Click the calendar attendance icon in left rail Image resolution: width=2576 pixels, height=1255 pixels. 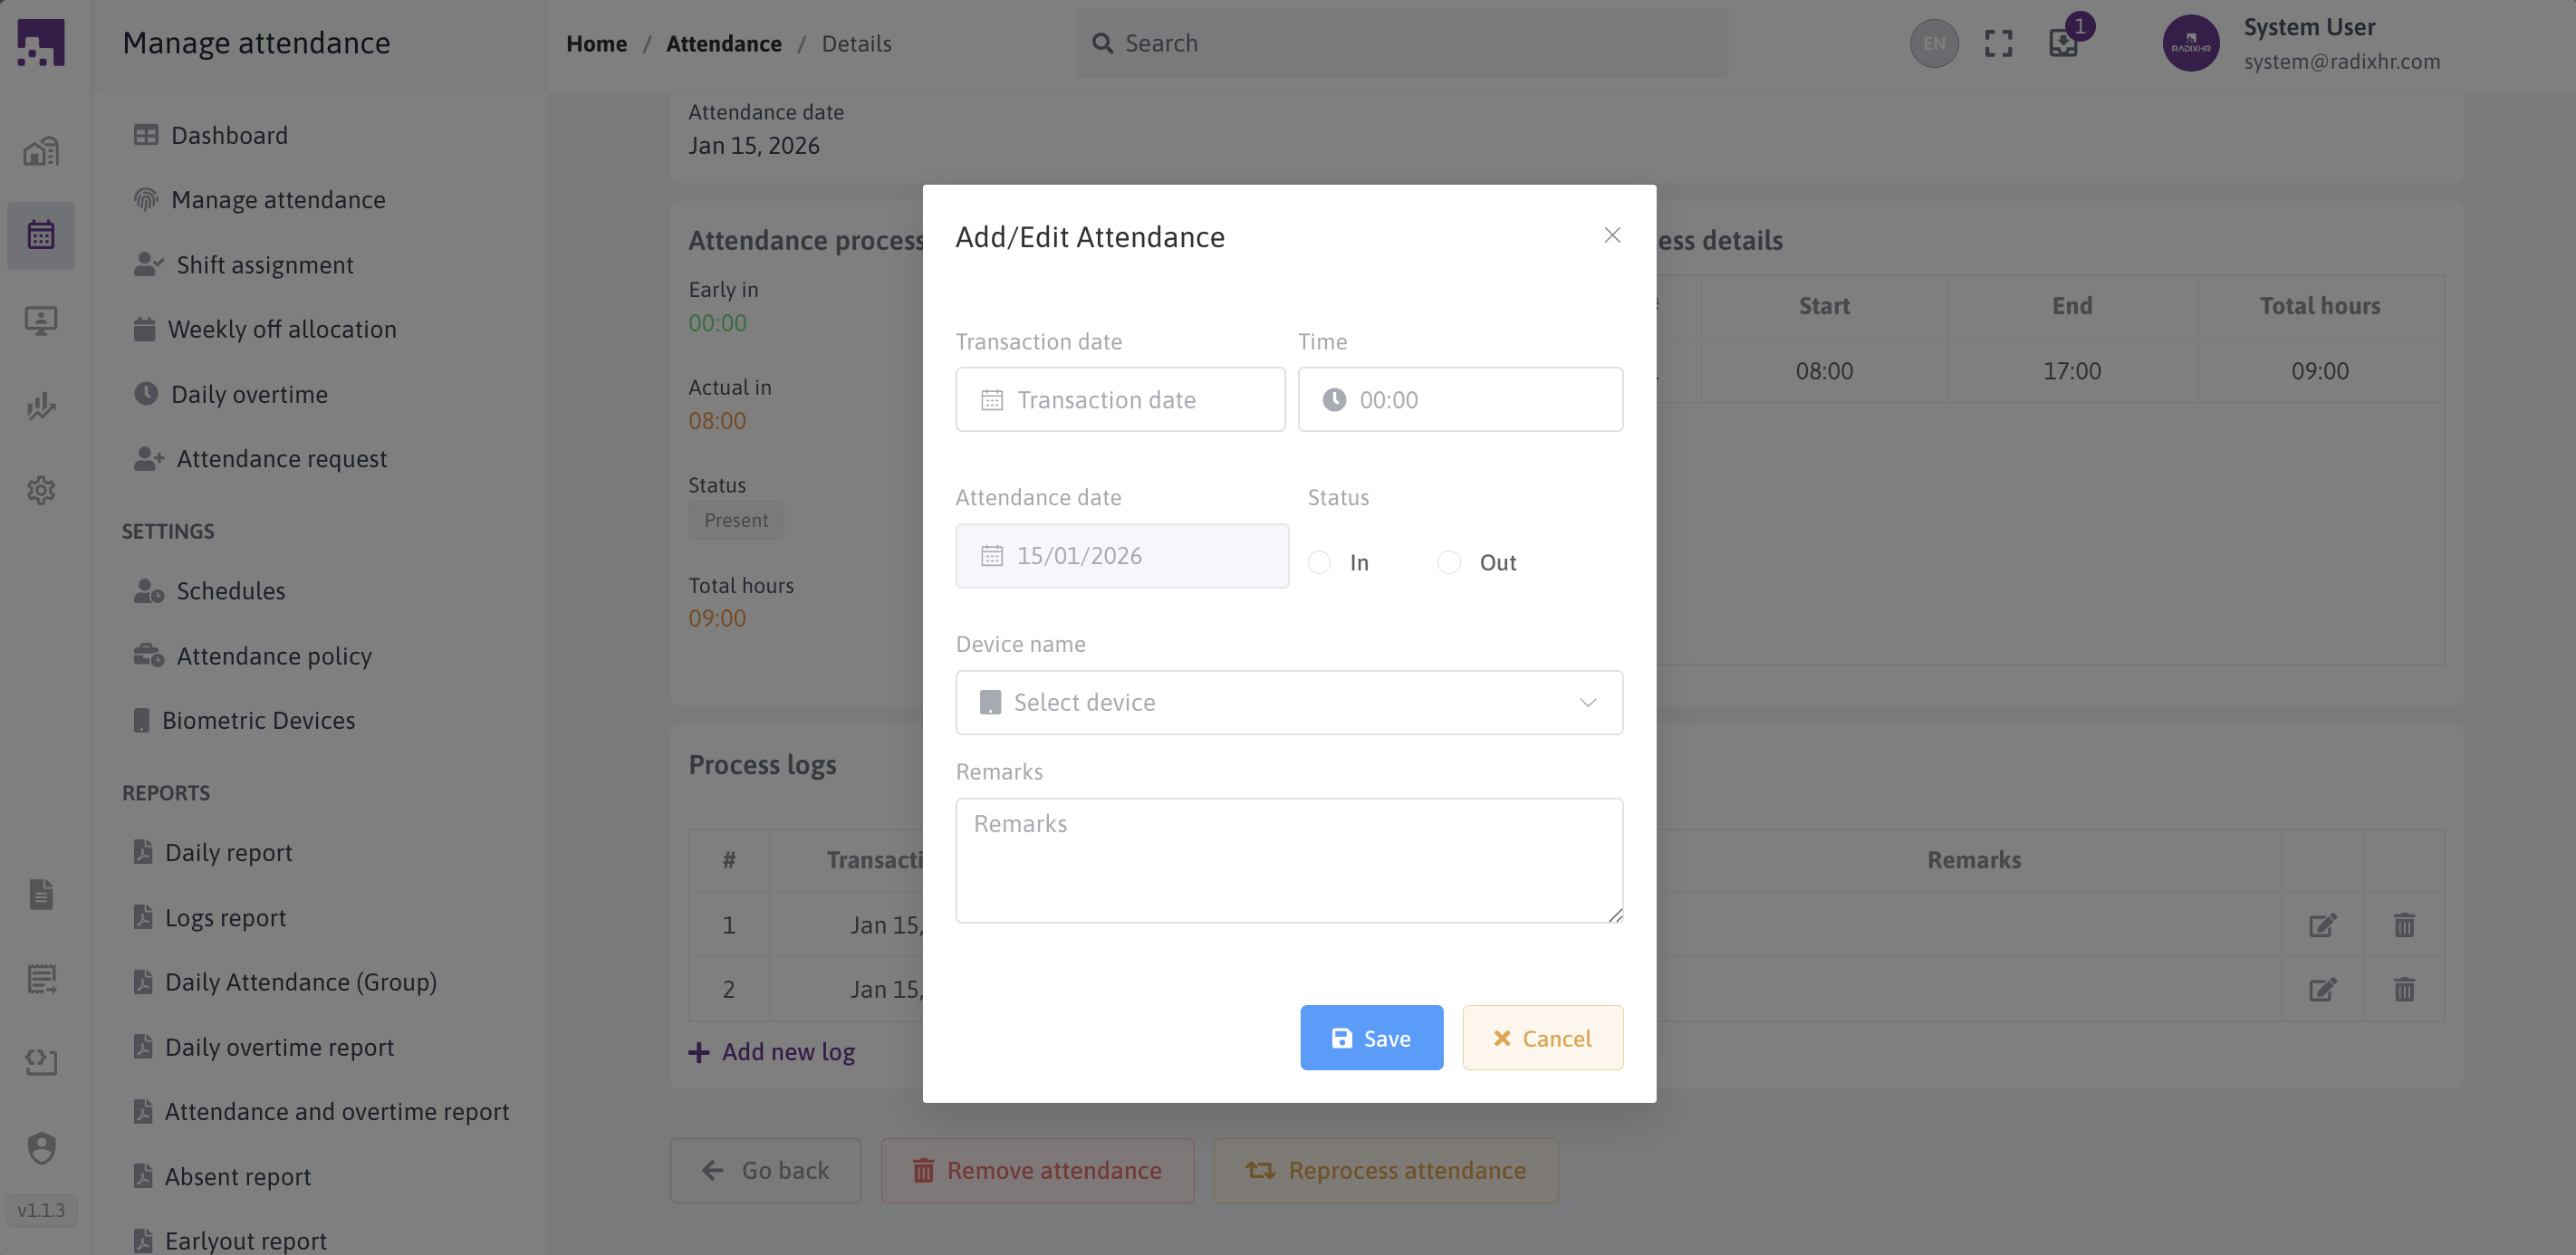(x=41, y=235)
